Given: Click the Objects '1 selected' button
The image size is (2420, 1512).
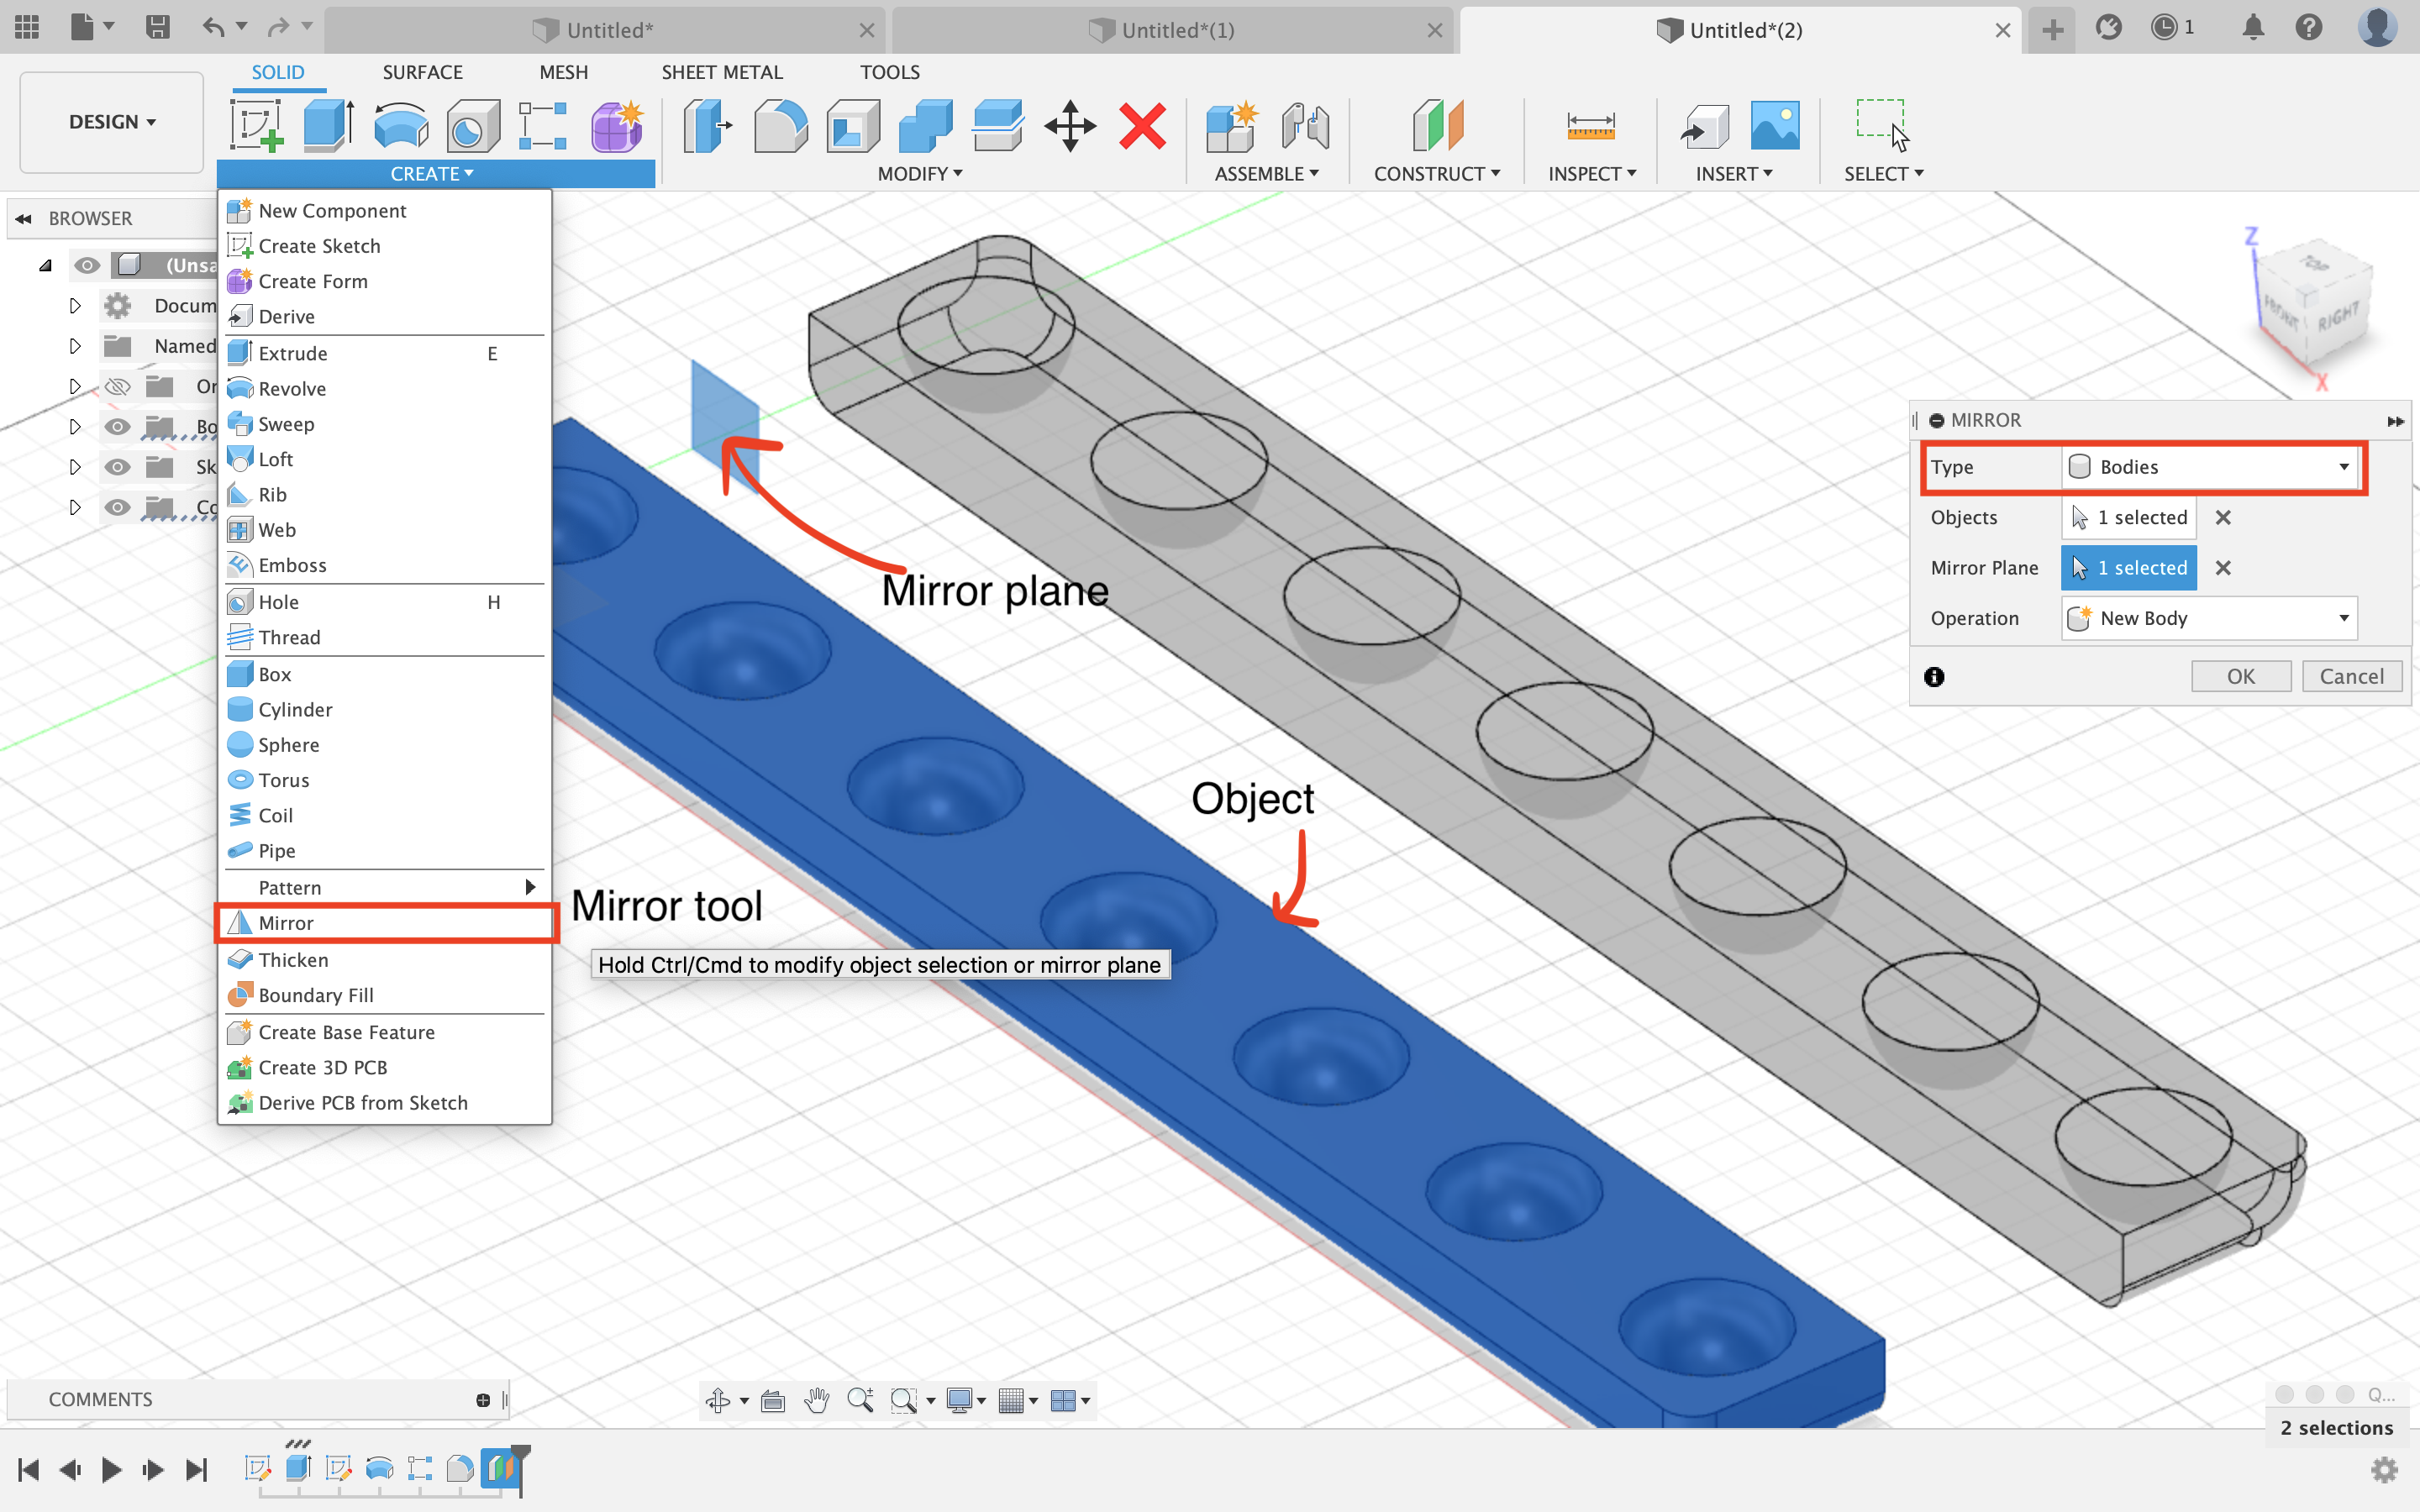Looking at the screenshot, I should (2129, 517).
